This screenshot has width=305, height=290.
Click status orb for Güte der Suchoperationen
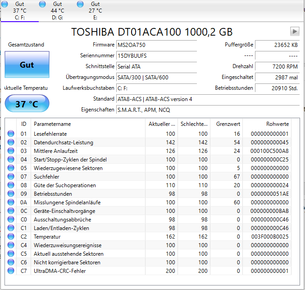[x=11, y=185]
